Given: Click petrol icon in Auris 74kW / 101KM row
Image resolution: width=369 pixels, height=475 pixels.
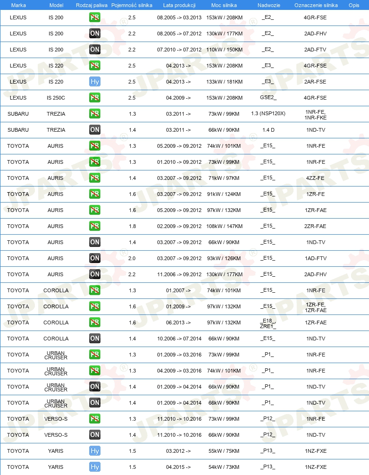Looking at the screenshot, I should tap(95, 146).
